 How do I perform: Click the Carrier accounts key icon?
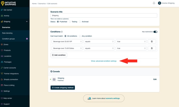click(x=2, y=68)
